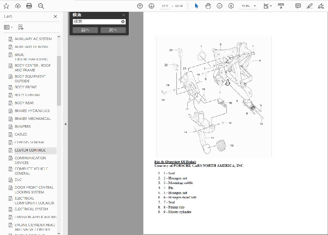
Task: Open BASIC TROUBLESHOOTING bookmark
Action: pyautogui.click(x=31, y=57)
